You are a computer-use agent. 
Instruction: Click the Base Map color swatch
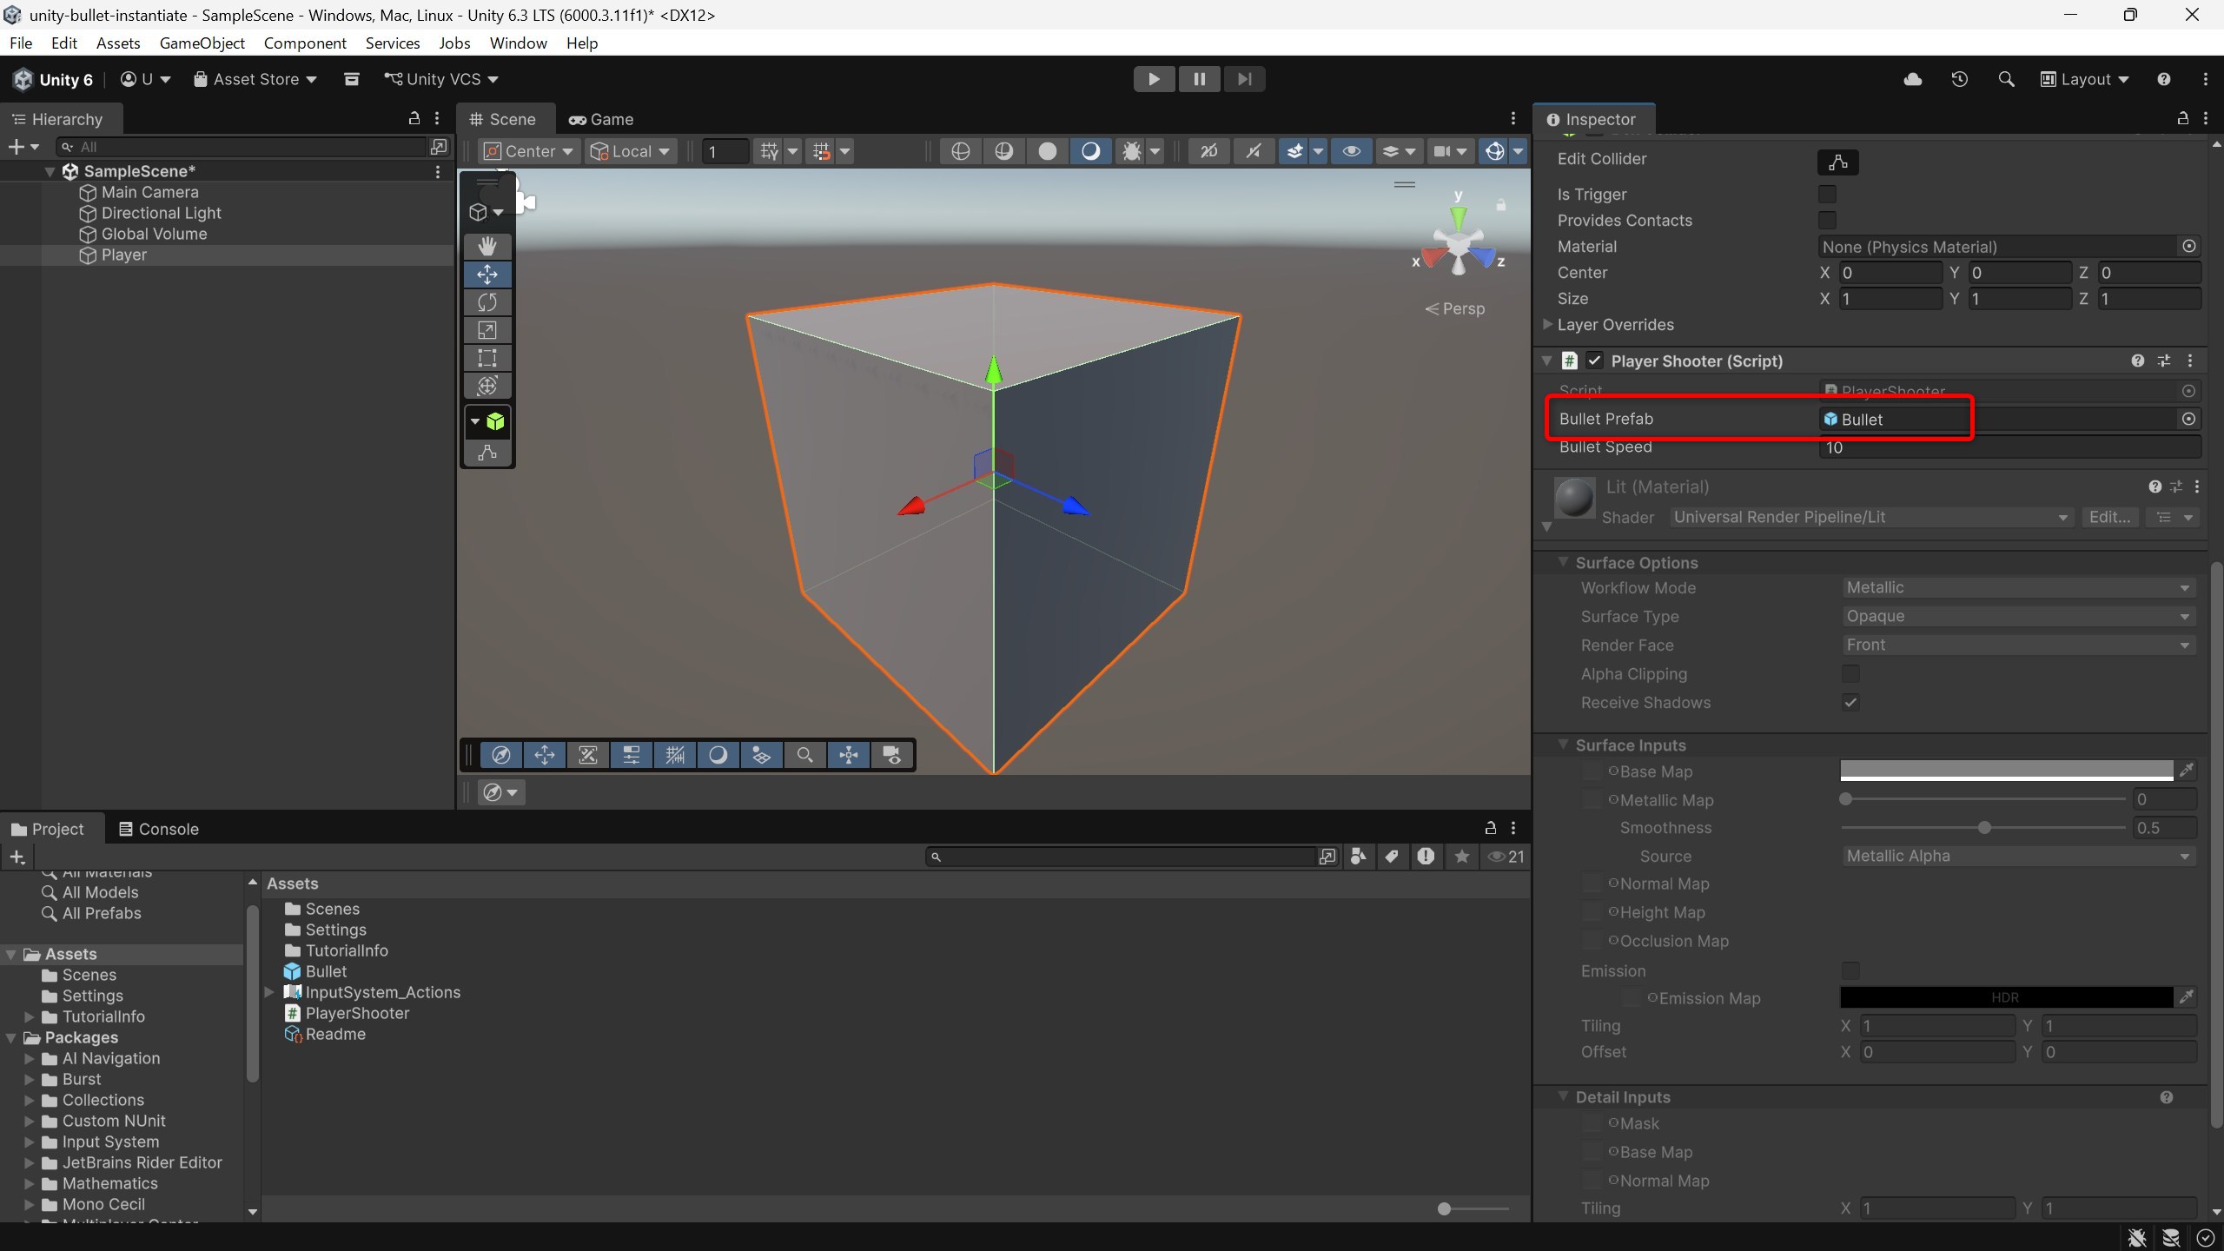click(2006, 771)
